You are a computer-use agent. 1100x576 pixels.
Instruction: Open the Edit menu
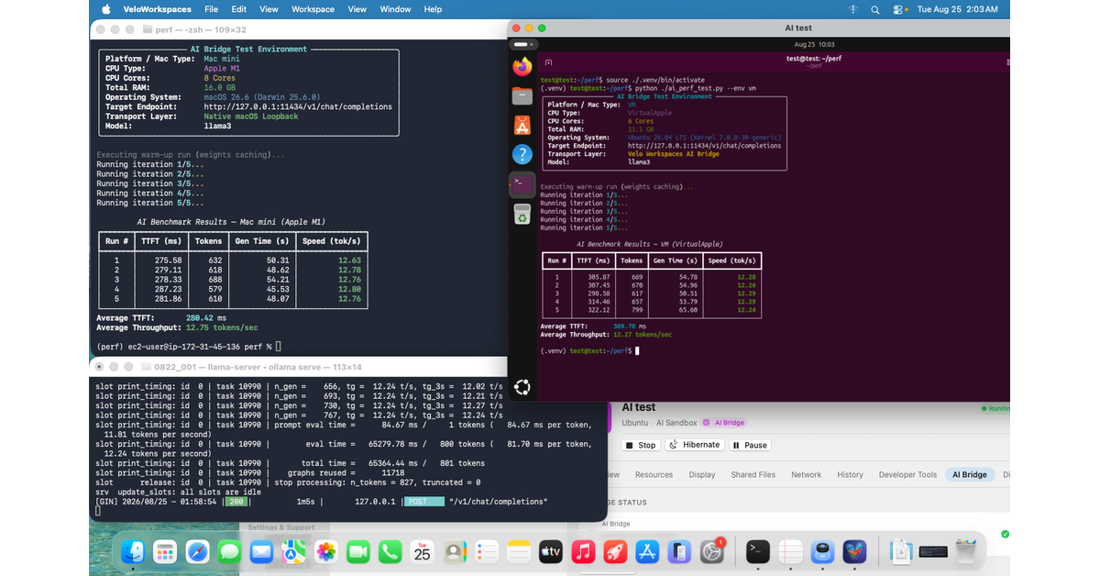(x=239, y=9)
